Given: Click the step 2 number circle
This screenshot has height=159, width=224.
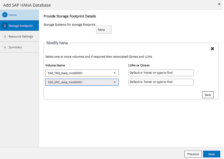Looking at the screenshot, I should point(5,26).
